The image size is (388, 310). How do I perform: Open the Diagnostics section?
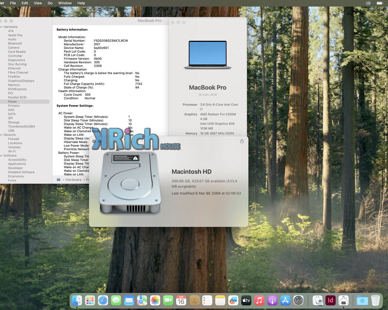(17, 60)
